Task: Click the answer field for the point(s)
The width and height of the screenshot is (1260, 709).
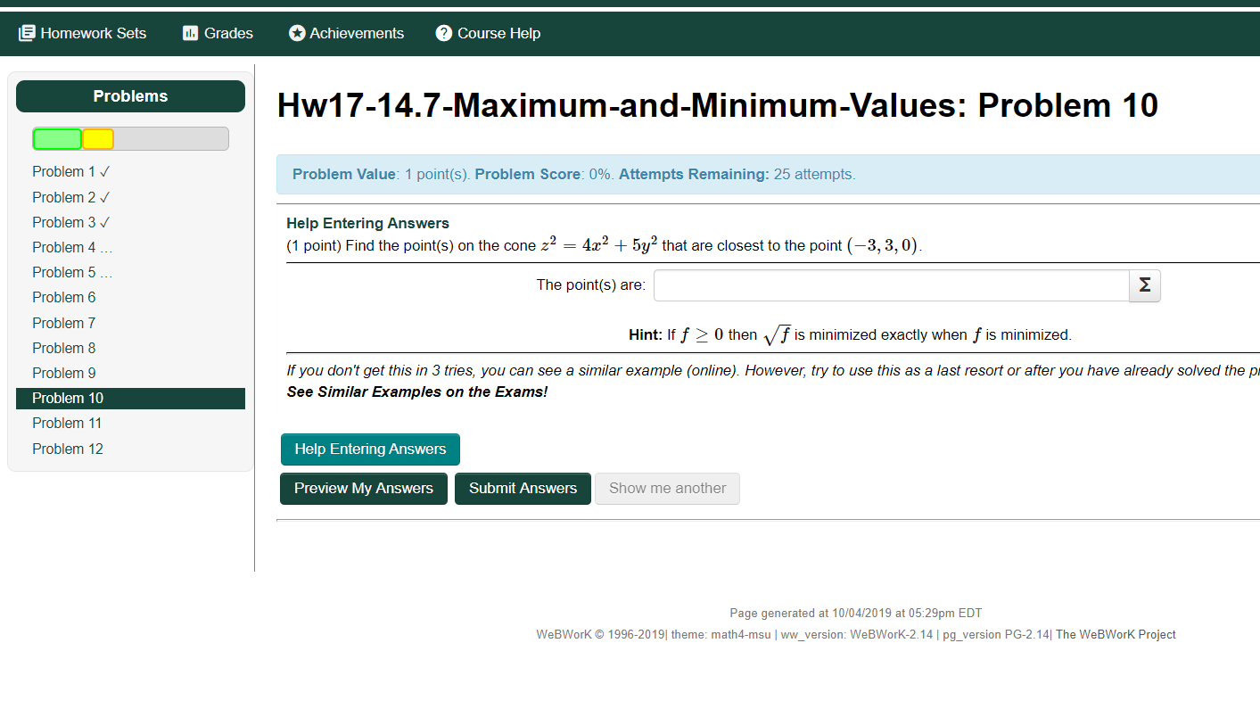Action: tap(892, 285)
